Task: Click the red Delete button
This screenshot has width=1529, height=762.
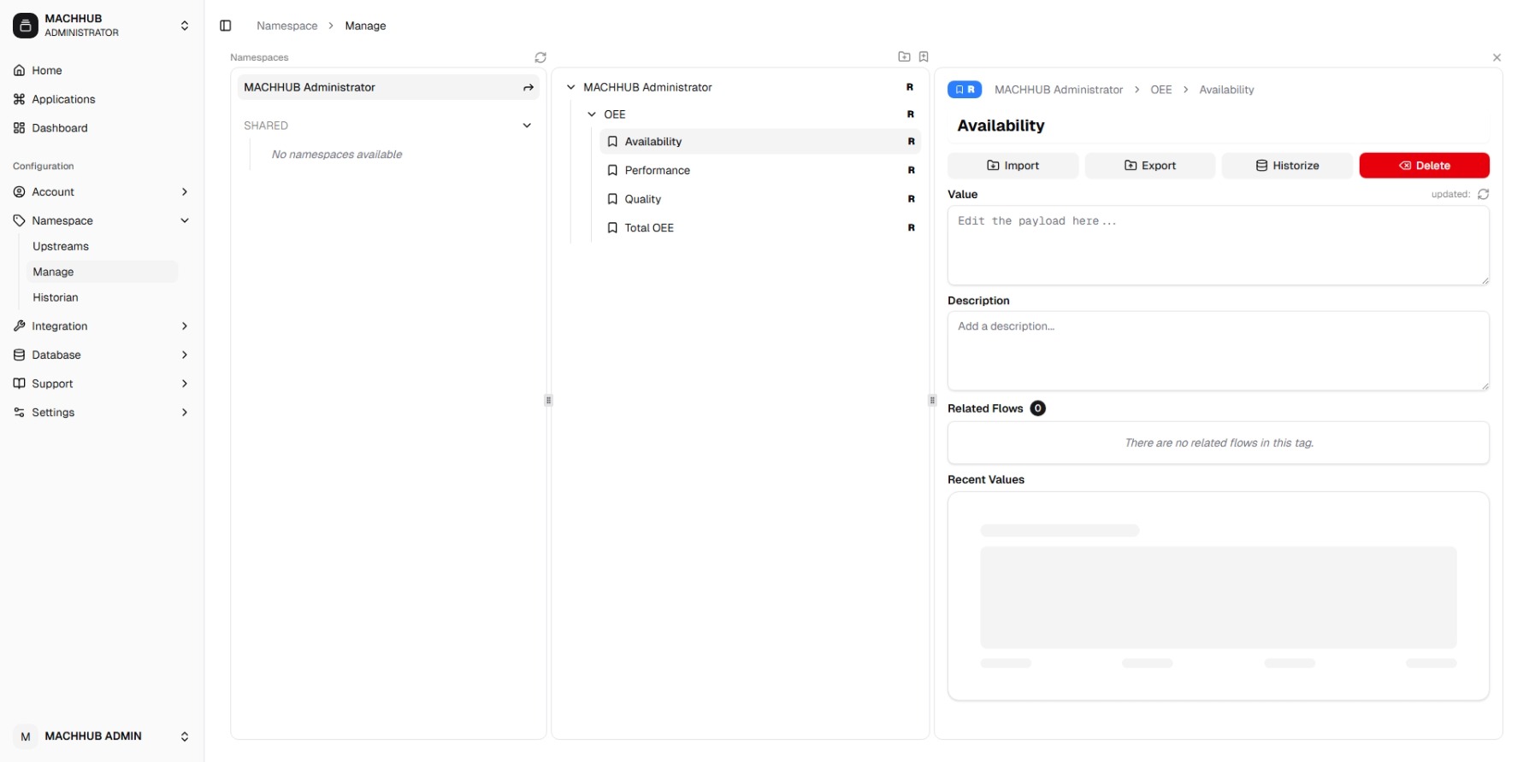Action: click(1424, 166)
